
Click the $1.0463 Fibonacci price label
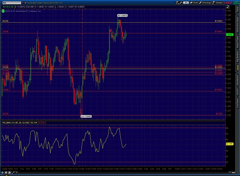(x=218, y=21)
